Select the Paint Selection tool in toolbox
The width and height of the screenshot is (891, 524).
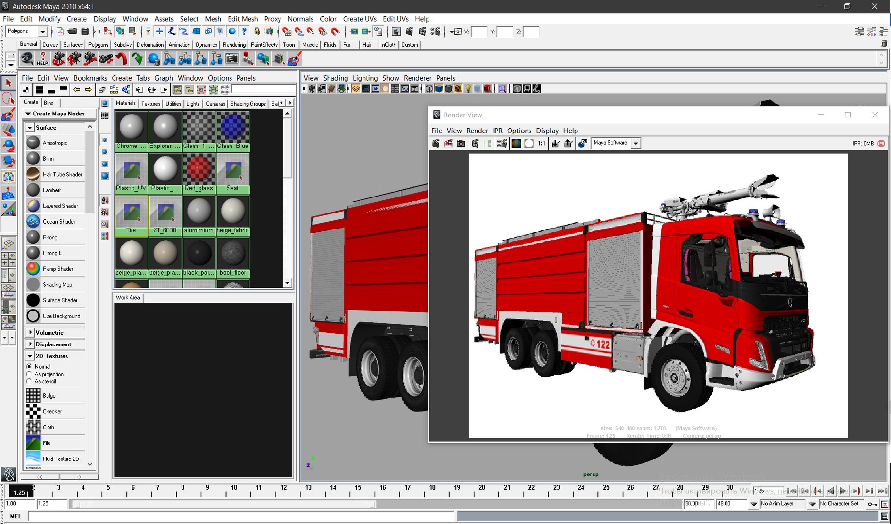(8, 115)
